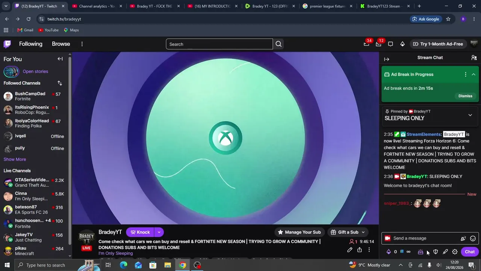Image resolution: width=481 pixels, height=271 pixels.
Task: Click Try 1-Month Ad-Free
Action: pos(438,44)
